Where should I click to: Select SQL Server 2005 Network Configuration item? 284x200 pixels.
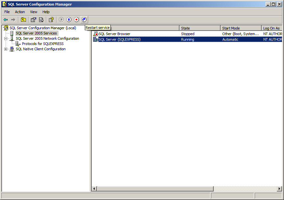[x=47, y=38]
